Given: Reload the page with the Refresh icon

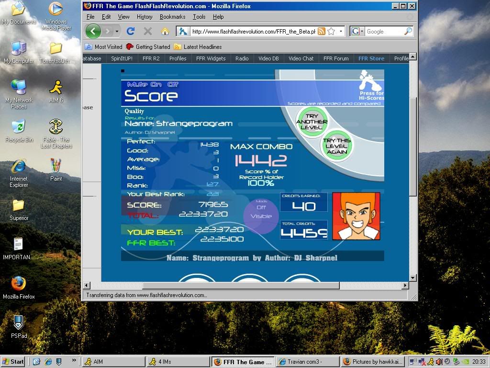Looking at the screenshot, I should [130, 32].
